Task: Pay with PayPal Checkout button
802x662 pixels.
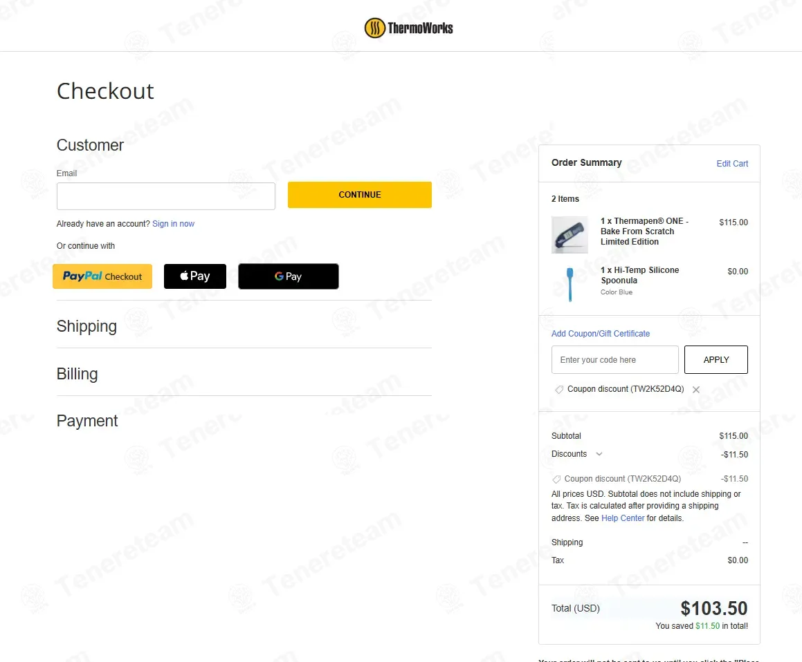Action: click(x=102, y=276)
